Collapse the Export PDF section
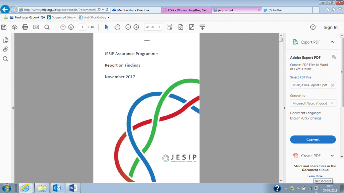The height and width of the screenshot is (193, 344). (332, 42)
